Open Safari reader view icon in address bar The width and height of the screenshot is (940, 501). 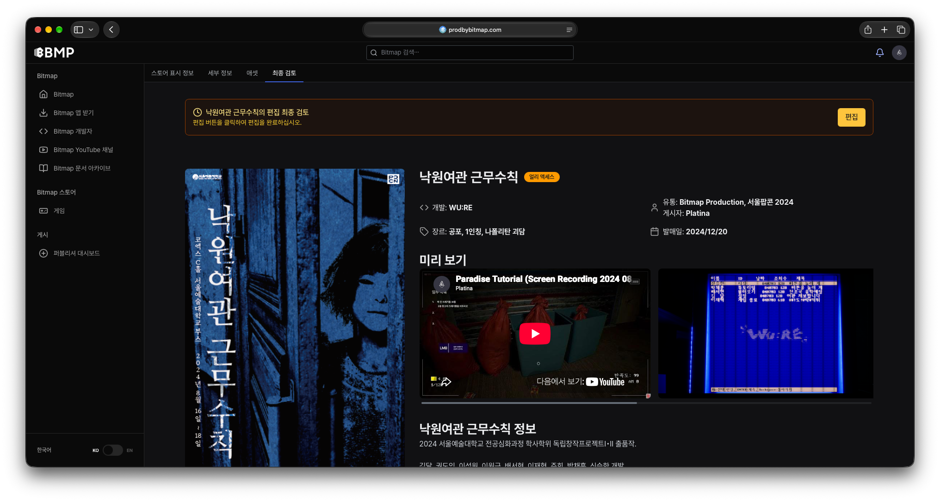569,30
